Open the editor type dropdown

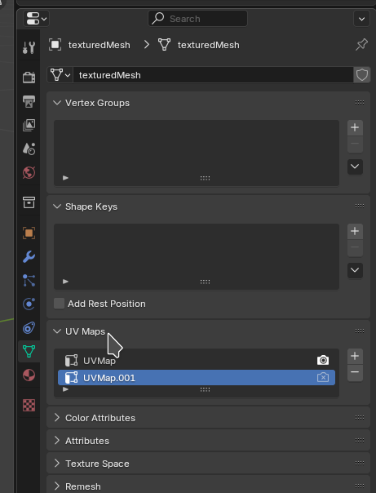click(36, 19)
